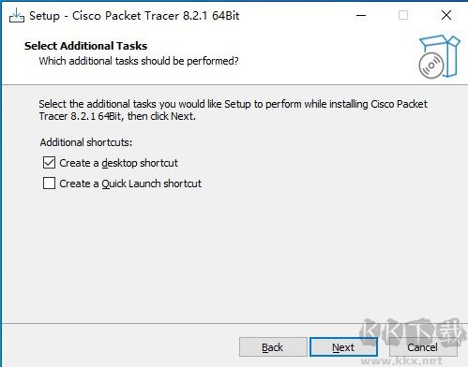Click the 'Additional shortcuts:' group label
This screenshot has height=367, width=468.
[86, 142]
